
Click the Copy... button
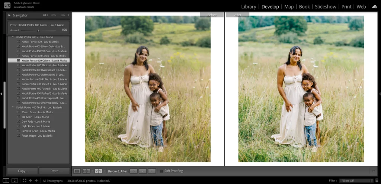coord(22,171)
